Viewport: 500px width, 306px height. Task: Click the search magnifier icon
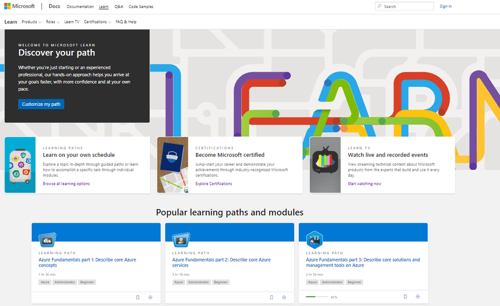pyautogui.click(x=379, y=6)
